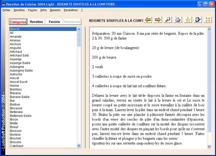Select the Banane Salée category
This screenshot has width=216, height=156.
pos(43,97)
